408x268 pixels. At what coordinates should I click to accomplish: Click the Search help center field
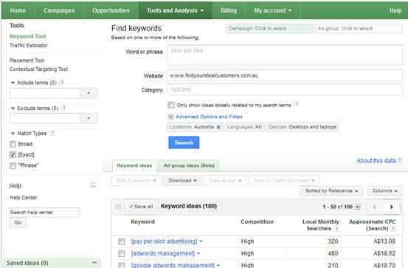[x=44, y=213]
